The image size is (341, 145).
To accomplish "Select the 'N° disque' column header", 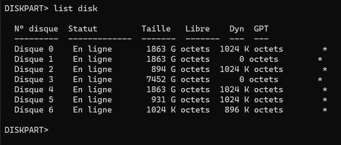I will click(36, 29).
